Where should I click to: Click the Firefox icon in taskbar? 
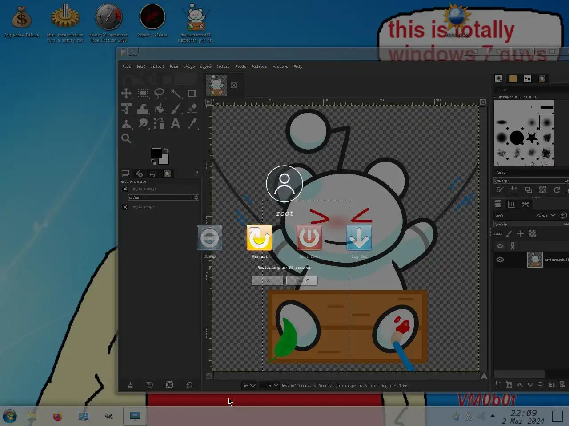pyautogui.click(x=58, y=416)
